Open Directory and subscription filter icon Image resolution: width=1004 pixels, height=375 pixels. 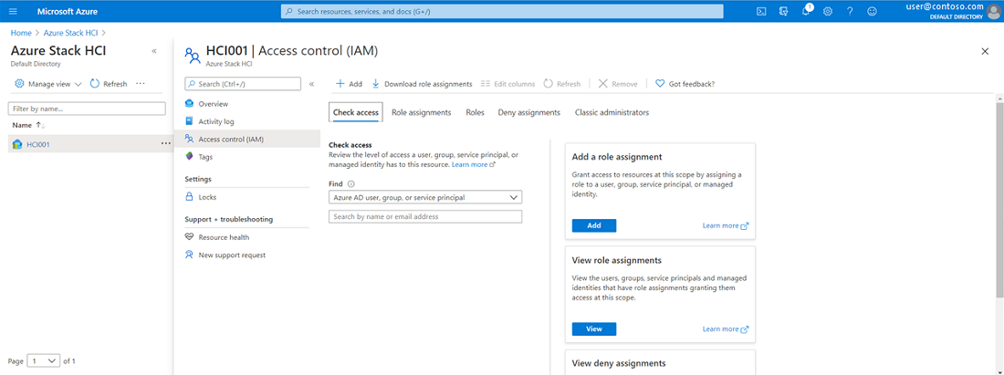(x=784, y=12)
